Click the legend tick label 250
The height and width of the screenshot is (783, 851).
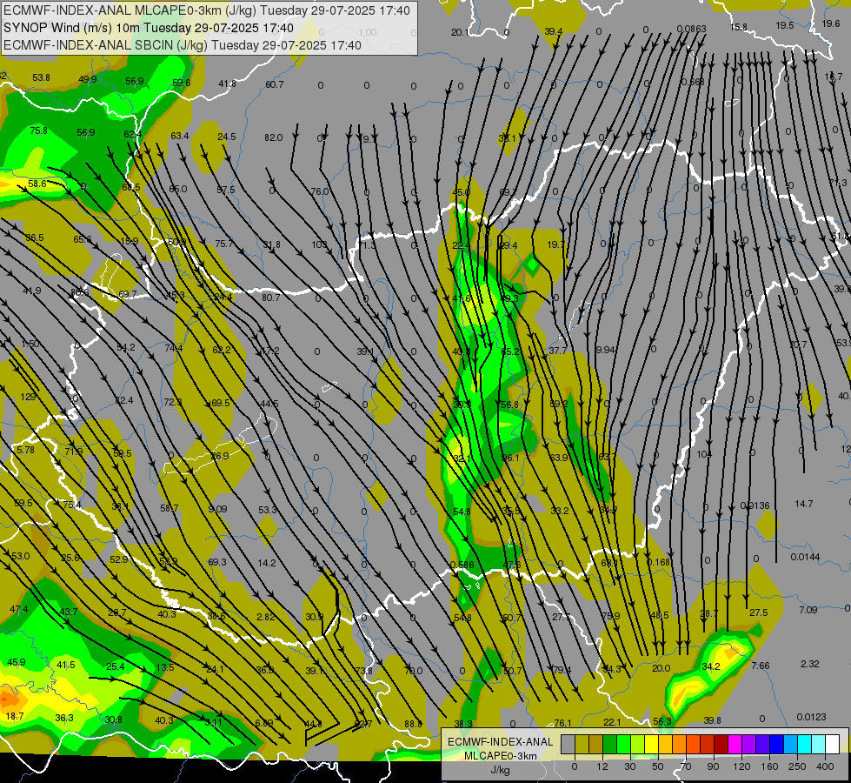click(x=797, y=766)
